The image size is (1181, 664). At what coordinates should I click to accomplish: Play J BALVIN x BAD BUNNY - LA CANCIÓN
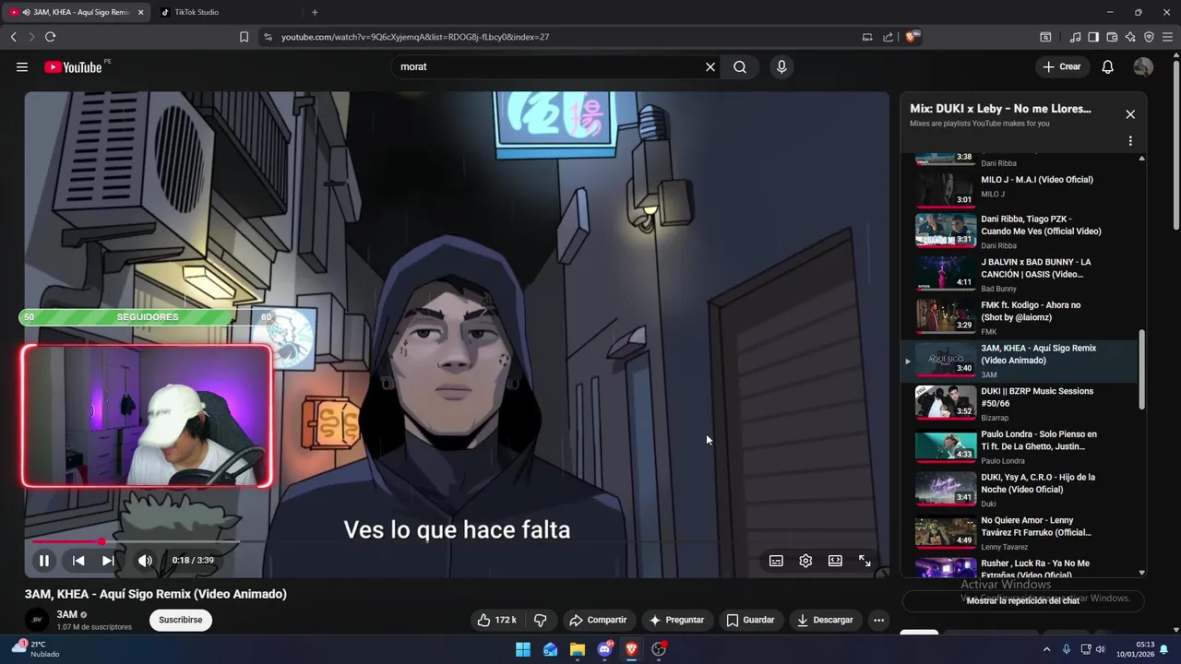tap(1020, 275)
